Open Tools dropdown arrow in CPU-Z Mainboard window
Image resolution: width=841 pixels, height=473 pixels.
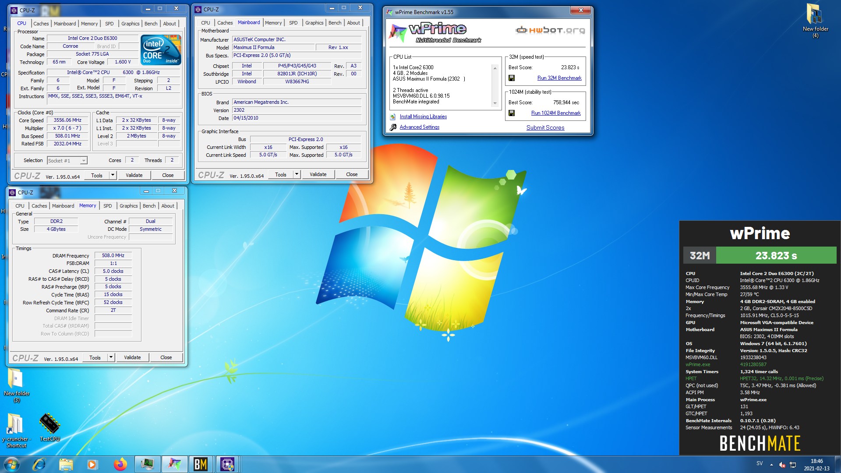(x=297, y=174)
